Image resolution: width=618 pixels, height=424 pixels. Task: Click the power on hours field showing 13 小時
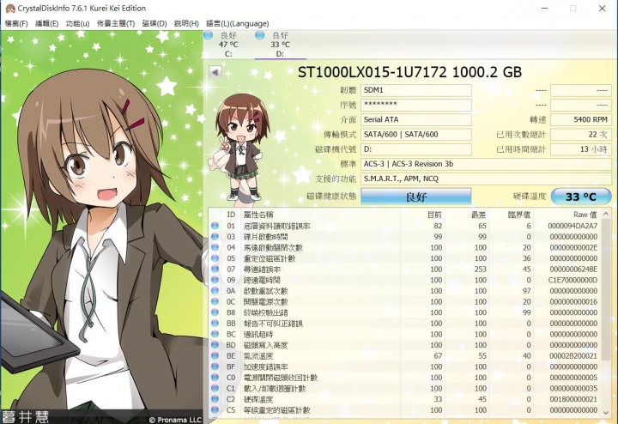click(x=580, y=149)
